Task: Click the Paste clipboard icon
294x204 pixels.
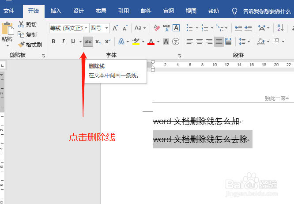Action: (x=8, y=28)
